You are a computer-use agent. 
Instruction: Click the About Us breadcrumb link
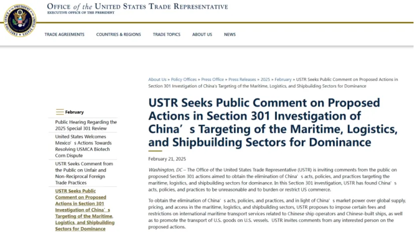point(157,79)
